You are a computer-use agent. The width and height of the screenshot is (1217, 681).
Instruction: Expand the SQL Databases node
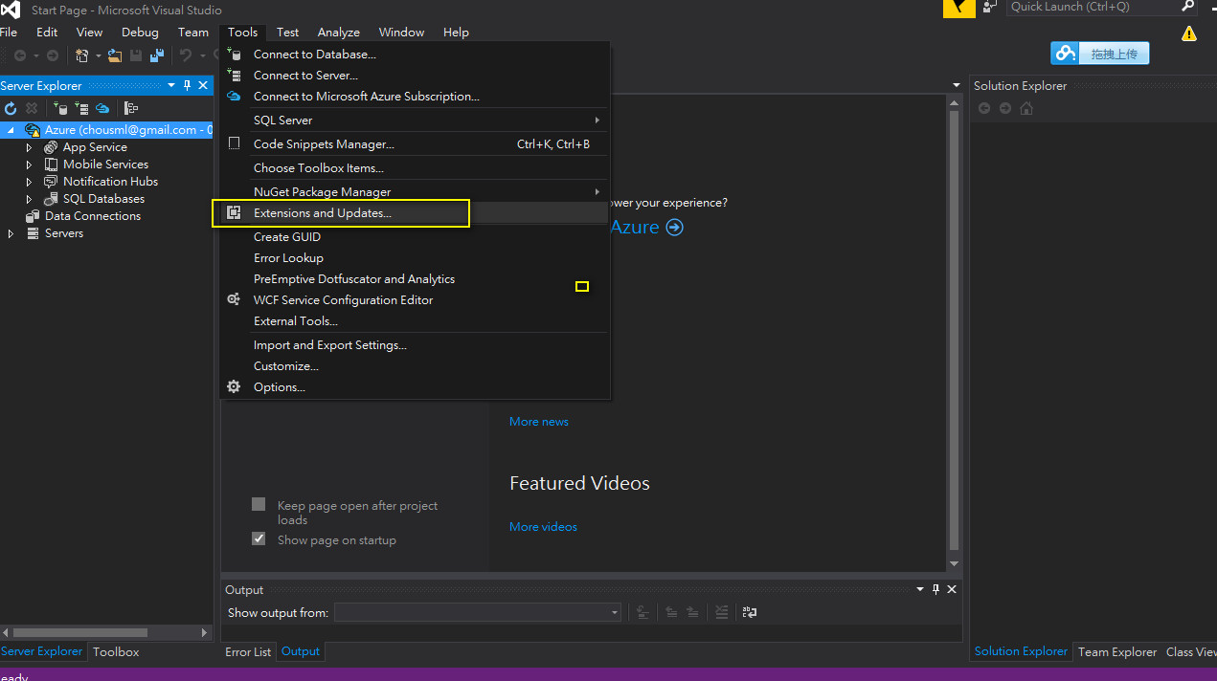pyautogui.click(x=29, y=199)
